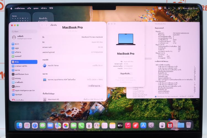207x138 pixels.
Task: Click the Liquid Retina XDR display row
Action: pyautogui.click(x=73, y=80)
